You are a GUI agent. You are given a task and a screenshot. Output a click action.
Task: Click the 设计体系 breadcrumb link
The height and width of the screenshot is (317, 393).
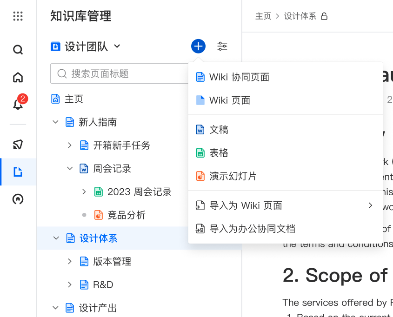click(300, 16)
